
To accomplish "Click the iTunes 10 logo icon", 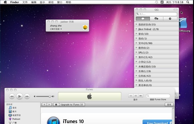I will point(54,120).
